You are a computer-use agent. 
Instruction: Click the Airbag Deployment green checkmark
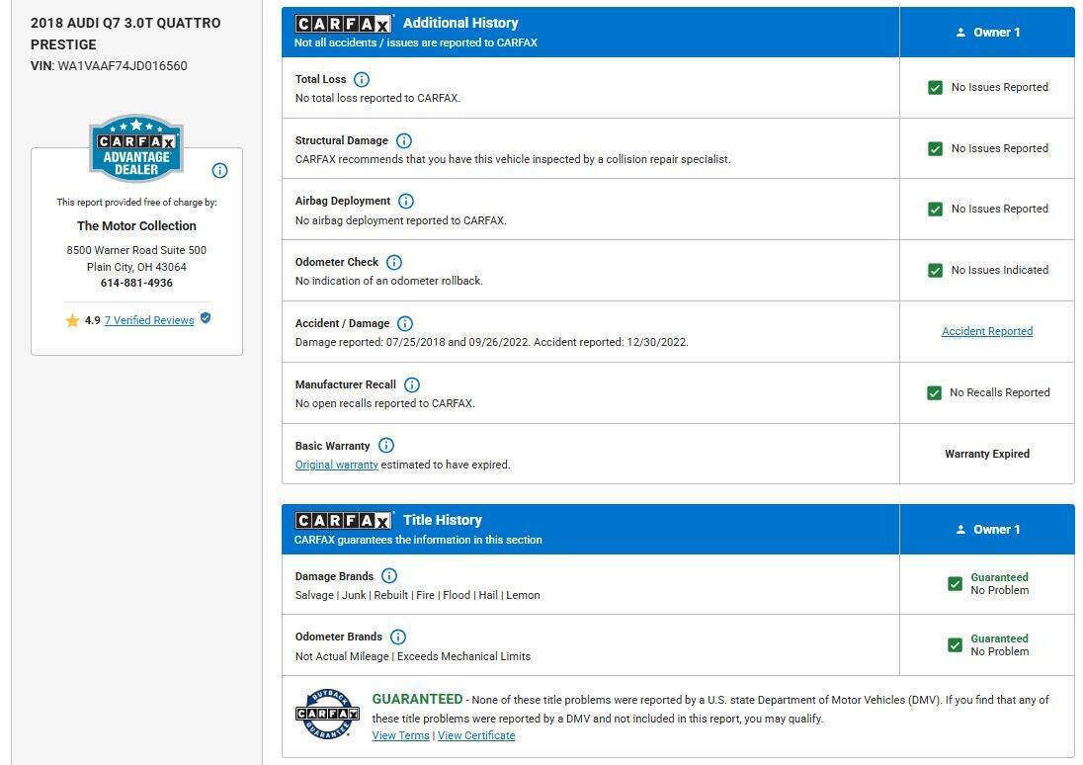click(935, 210)
